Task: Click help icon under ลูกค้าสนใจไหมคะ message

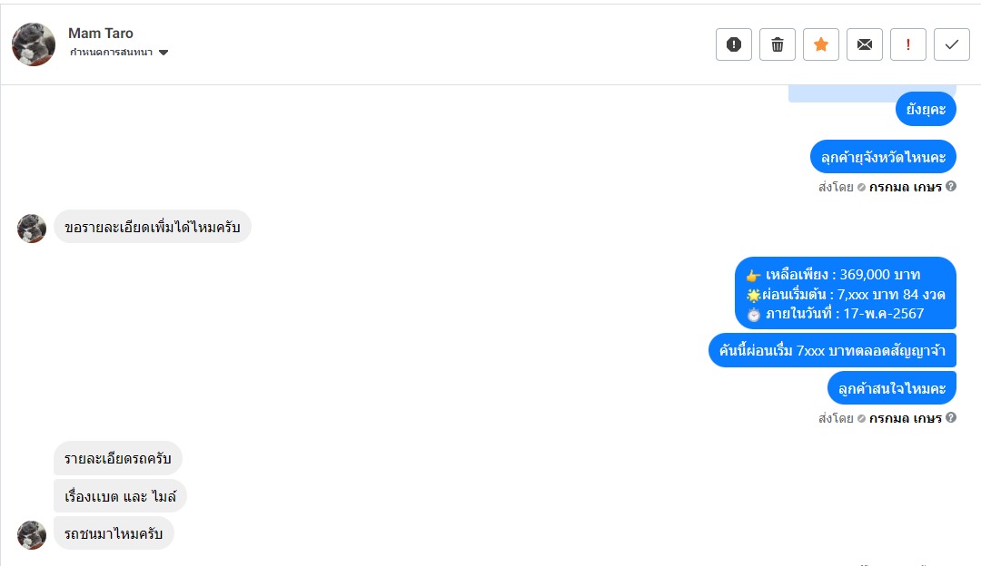Action: (x=951, y=418)
